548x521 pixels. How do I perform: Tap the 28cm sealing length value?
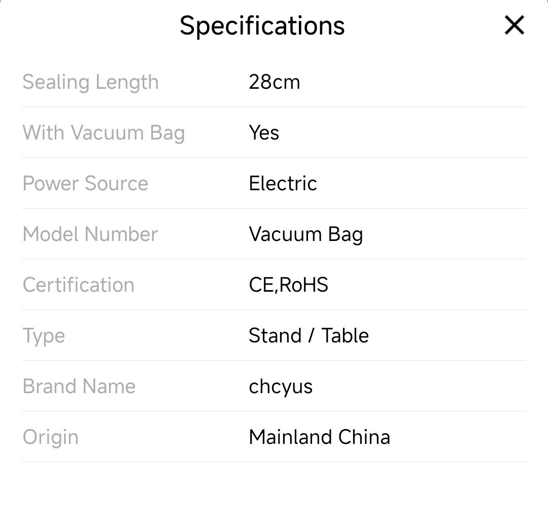pyautogui.click(x=274, y=82)
